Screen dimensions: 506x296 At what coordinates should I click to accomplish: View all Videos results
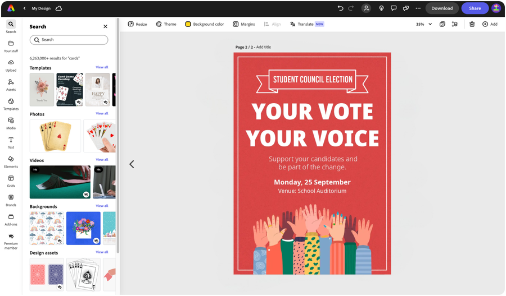(x=102, y=160)
